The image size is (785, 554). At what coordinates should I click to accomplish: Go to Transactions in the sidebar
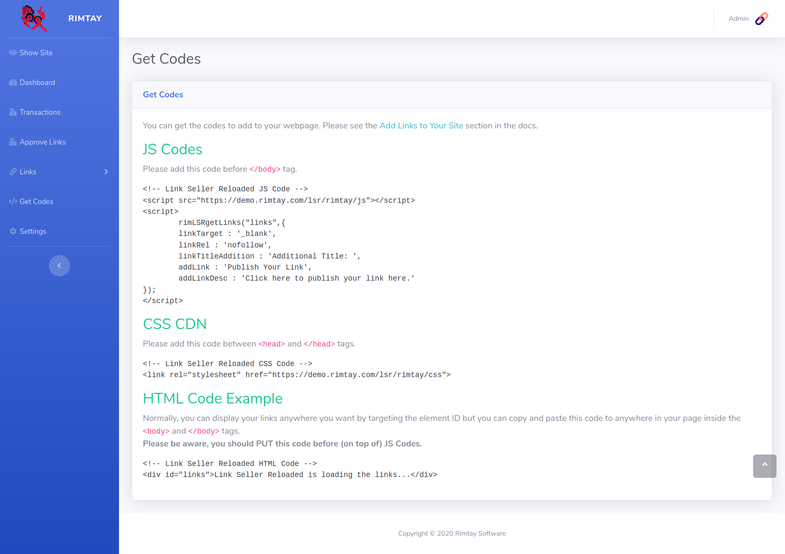(x=40, y=112)
